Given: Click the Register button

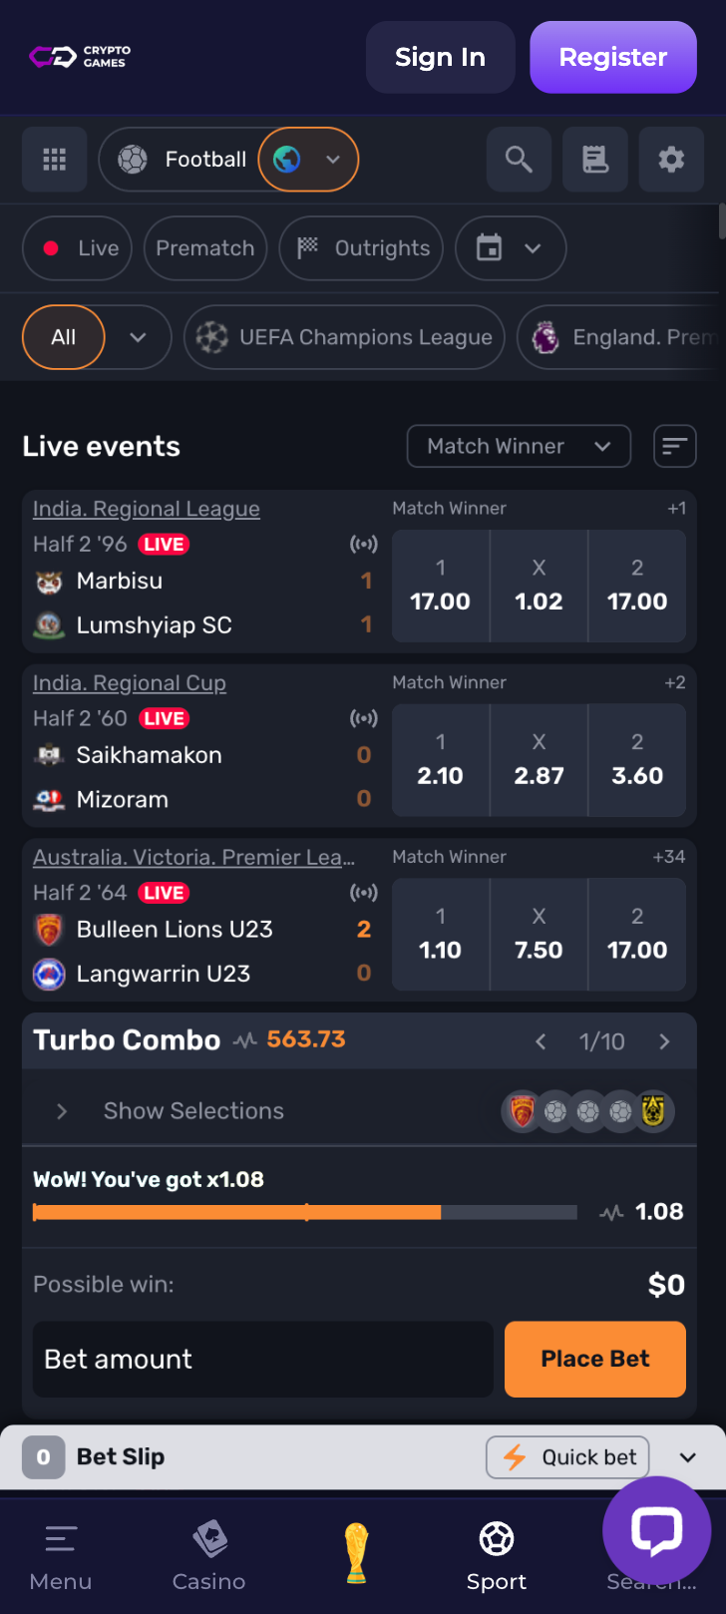Looking at the screenshot, I should click(x=613, y=57).
